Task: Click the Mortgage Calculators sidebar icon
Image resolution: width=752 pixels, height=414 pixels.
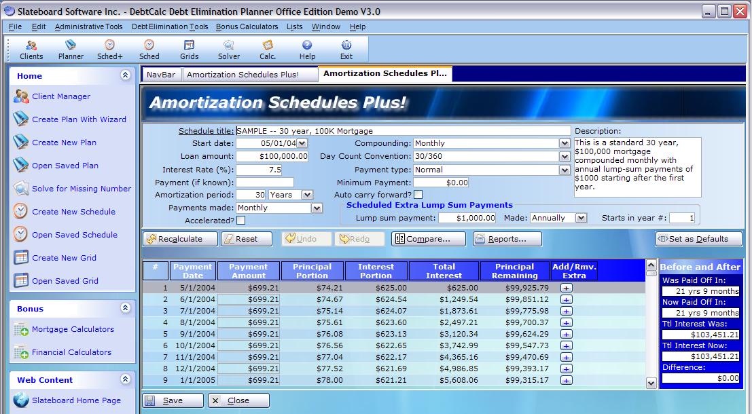Action: 21,329
